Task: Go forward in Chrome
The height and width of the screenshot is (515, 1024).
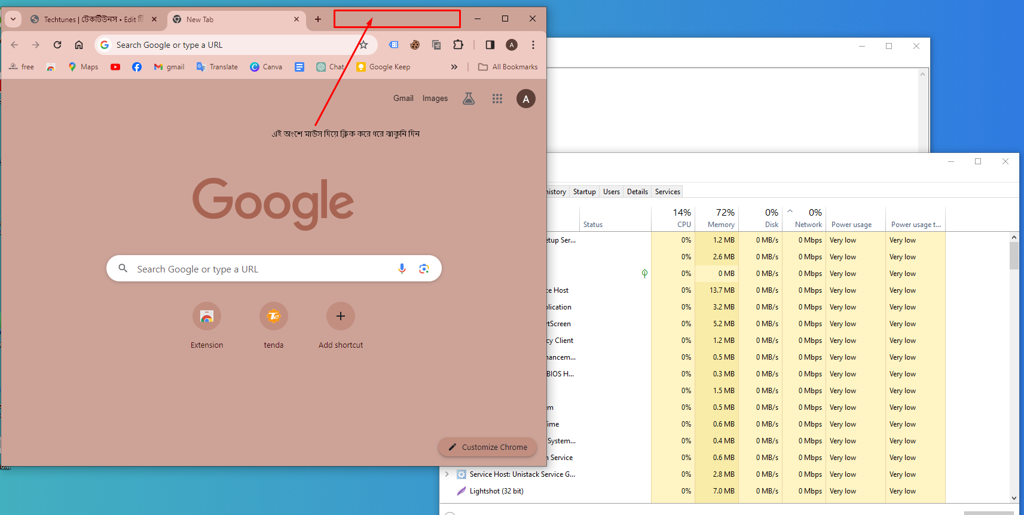Action: [x=36, y=45]
